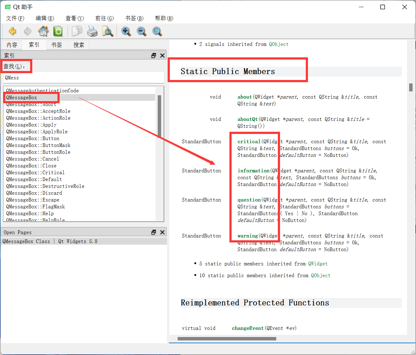416x355 pixels.
Task: Switch to the 索引 tab
Action: (x=34, y=45)
